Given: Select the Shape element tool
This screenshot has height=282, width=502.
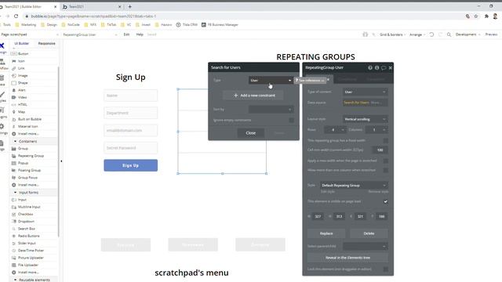Looking at the screenshot, I should click(23, 83).
